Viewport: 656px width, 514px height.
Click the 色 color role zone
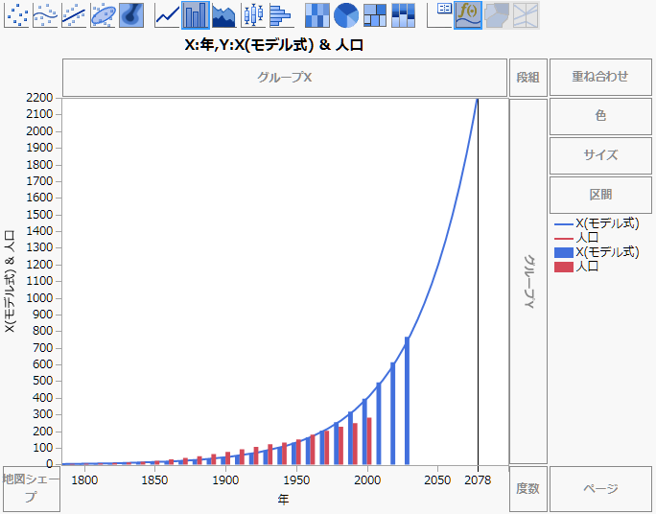pyautogui.click(x=600, y=116)
